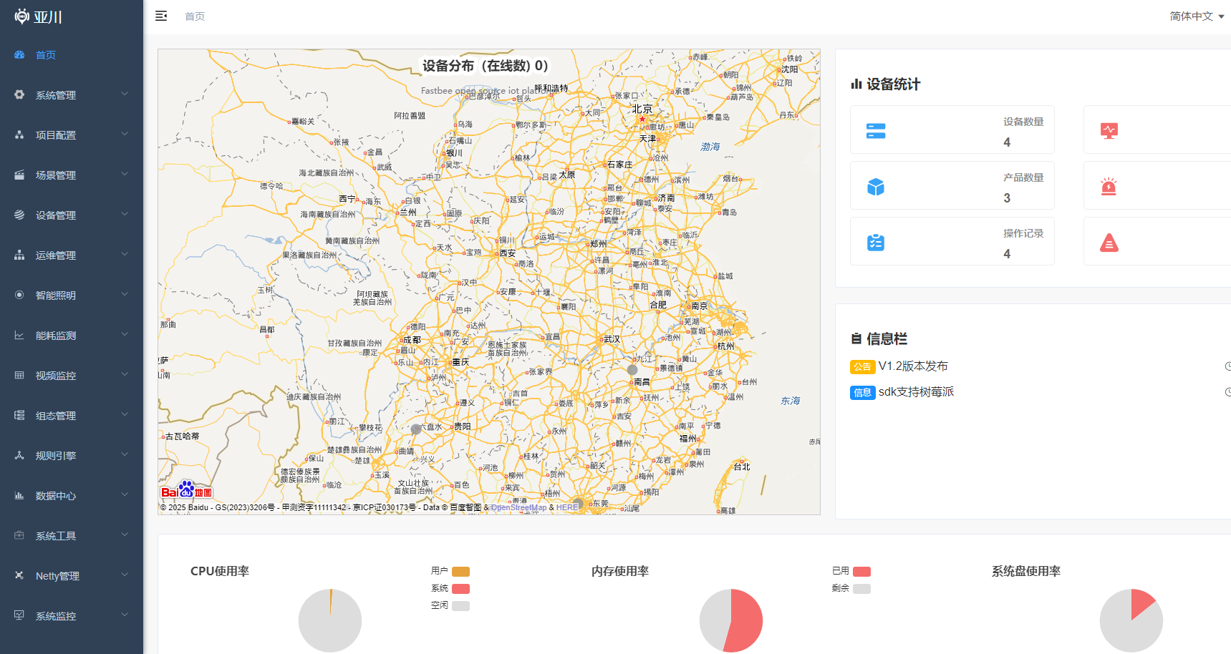The width and height of the screenshot is (1231, 654).
Task: Open the 简体中文 language dropdown
Action: (x=1191, y=15)
